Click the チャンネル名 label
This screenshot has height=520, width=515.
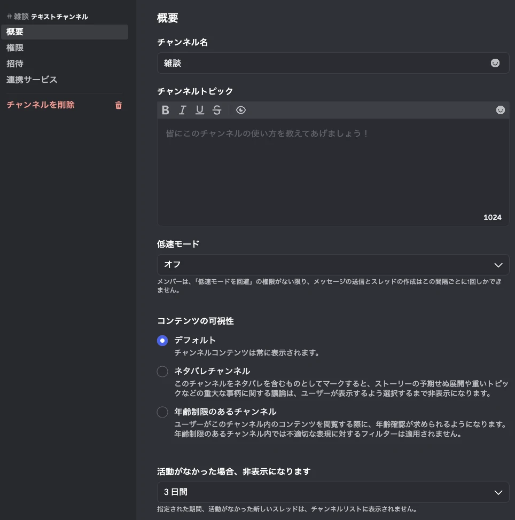point(183,42)
